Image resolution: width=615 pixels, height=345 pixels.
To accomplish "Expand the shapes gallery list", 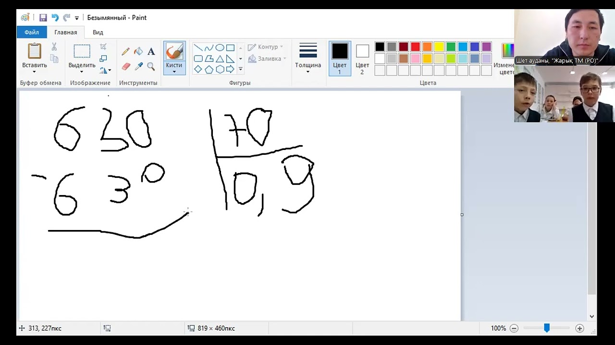I will [x=240, y=69].
